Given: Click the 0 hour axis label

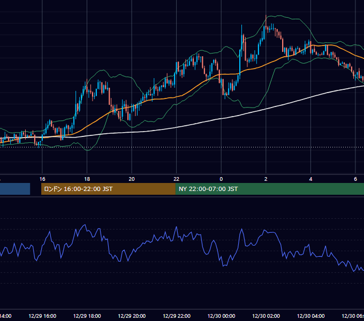Looking at the screenshot, I should click(221, 179).
